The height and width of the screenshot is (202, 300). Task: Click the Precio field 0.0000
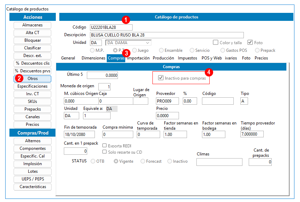(167, 115)
